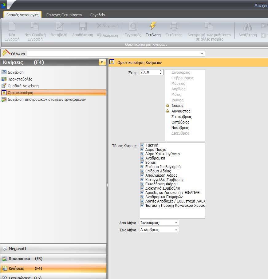Open the Ομαδική Διαχείριση link

tap(23, 86)
